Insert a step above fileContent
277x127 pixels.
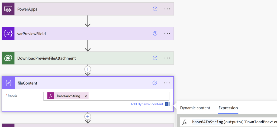pyautogui.click(x=88, y=69)
